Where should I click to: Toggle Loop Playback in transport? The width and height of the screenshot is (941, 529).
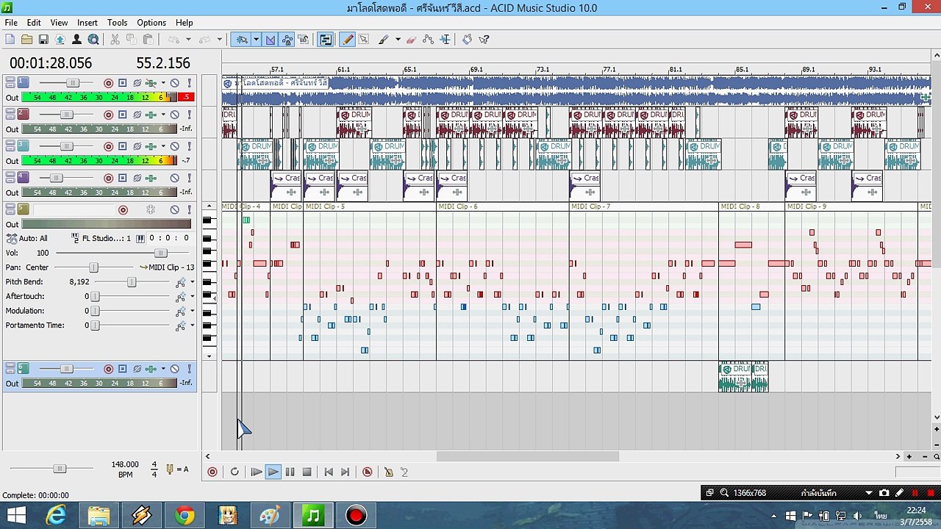click(235, 472)
